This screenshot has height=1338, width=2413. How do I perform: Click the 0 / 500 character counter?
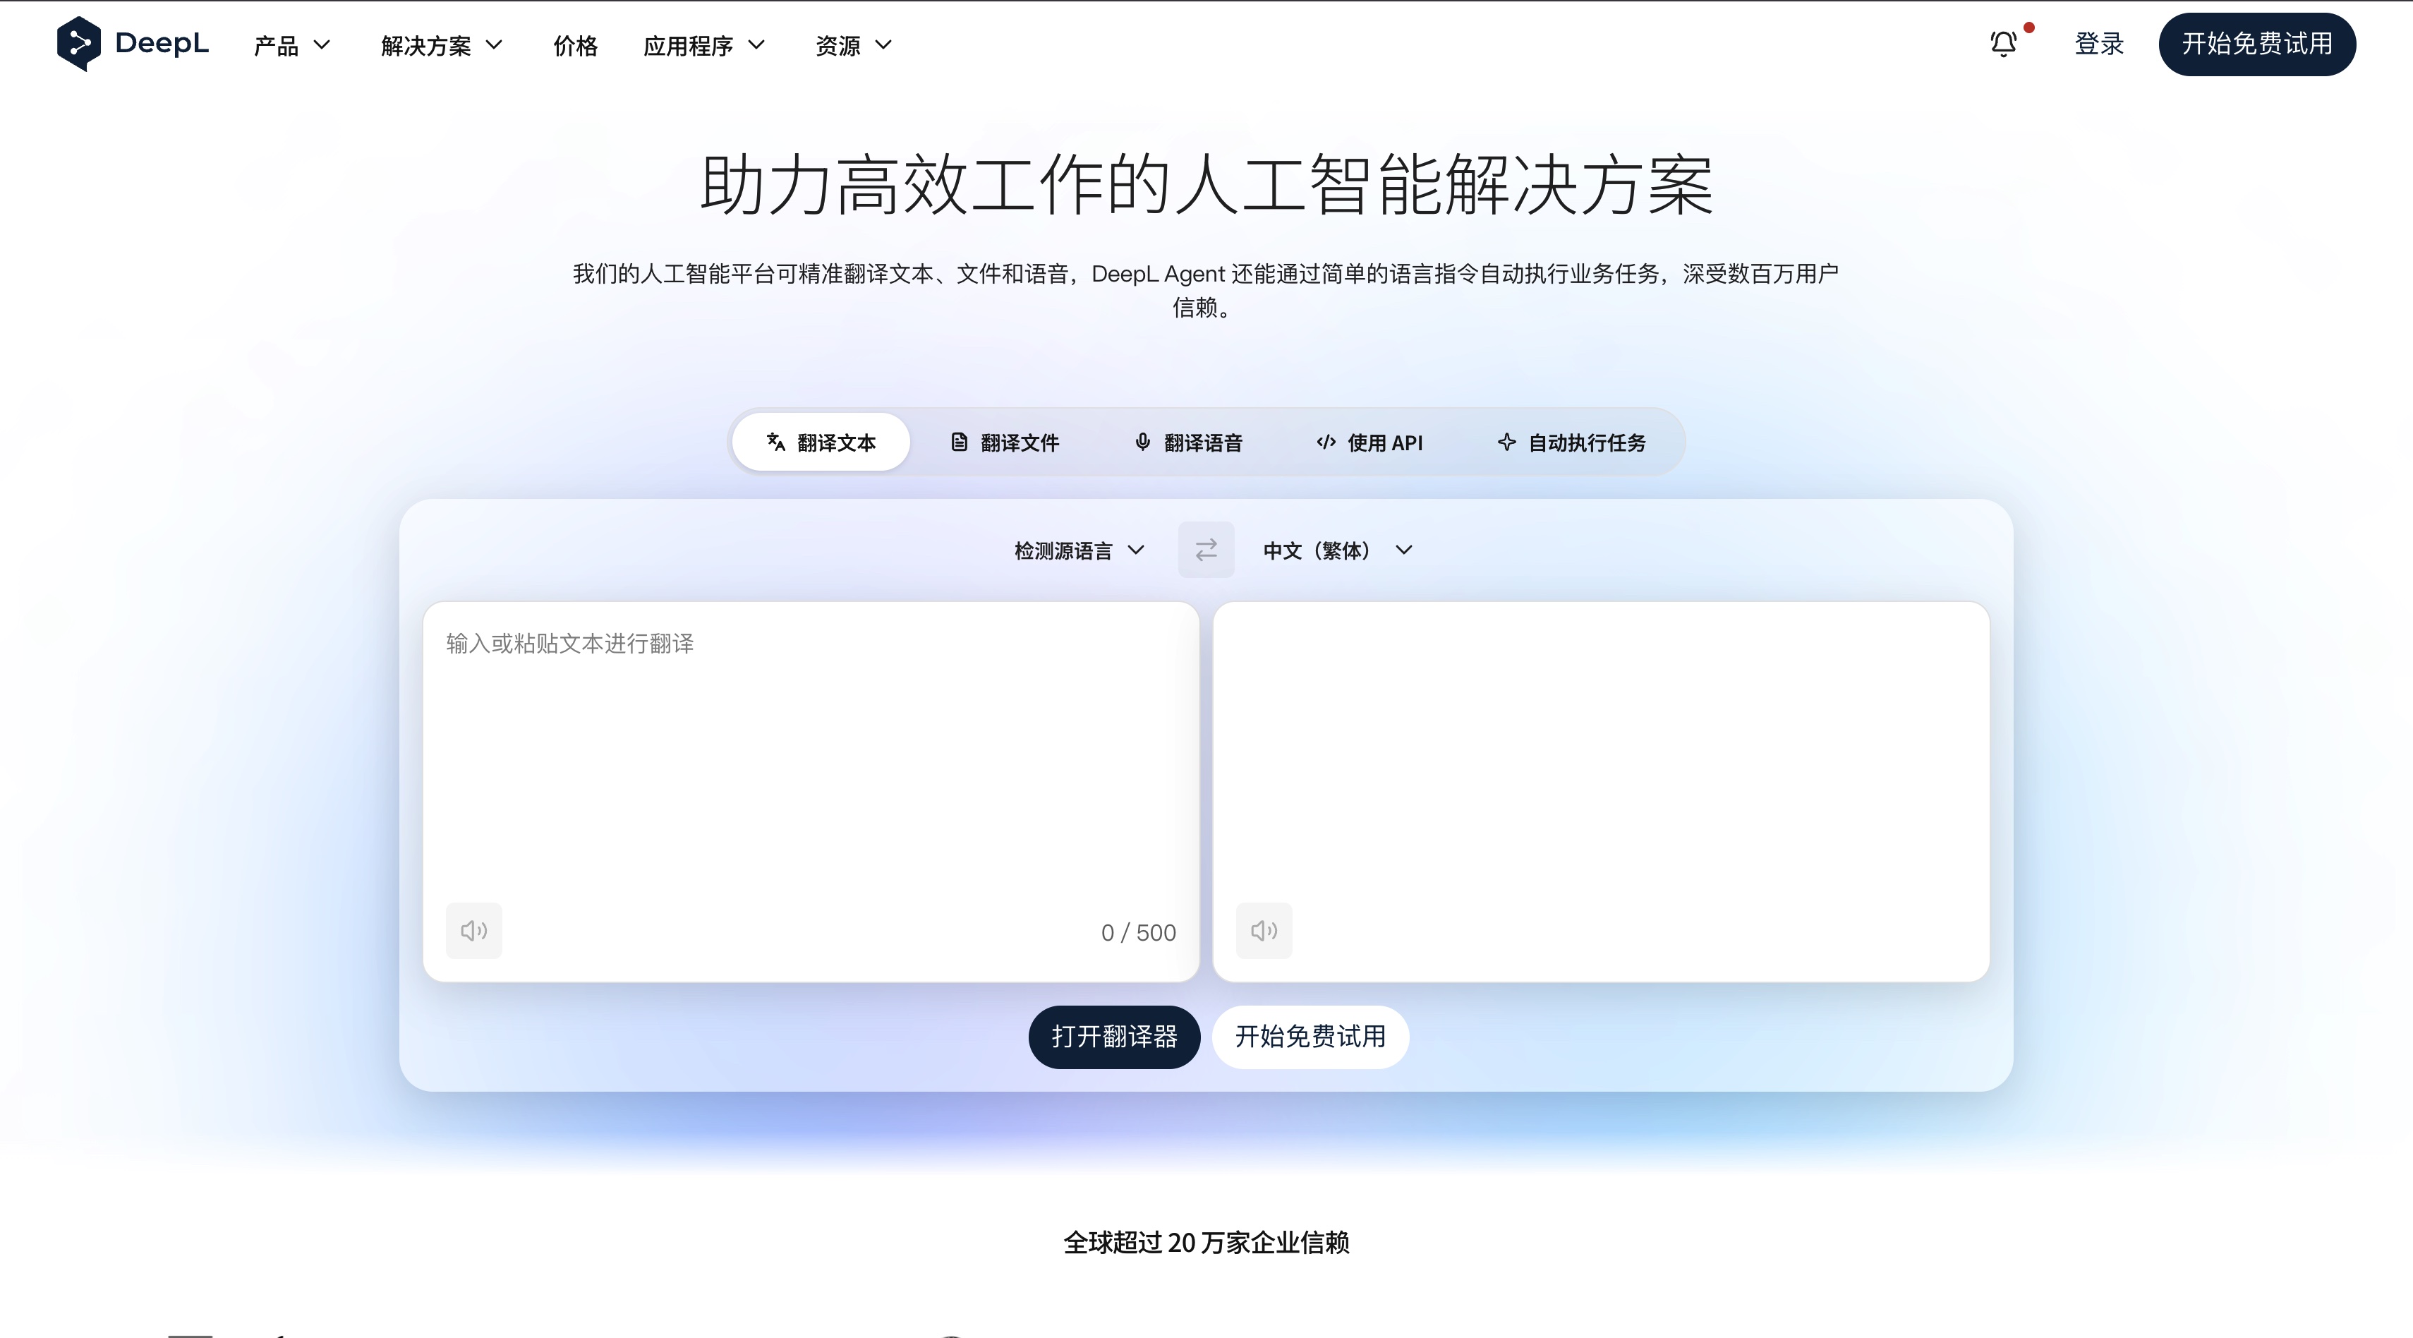coord(1138,932)
